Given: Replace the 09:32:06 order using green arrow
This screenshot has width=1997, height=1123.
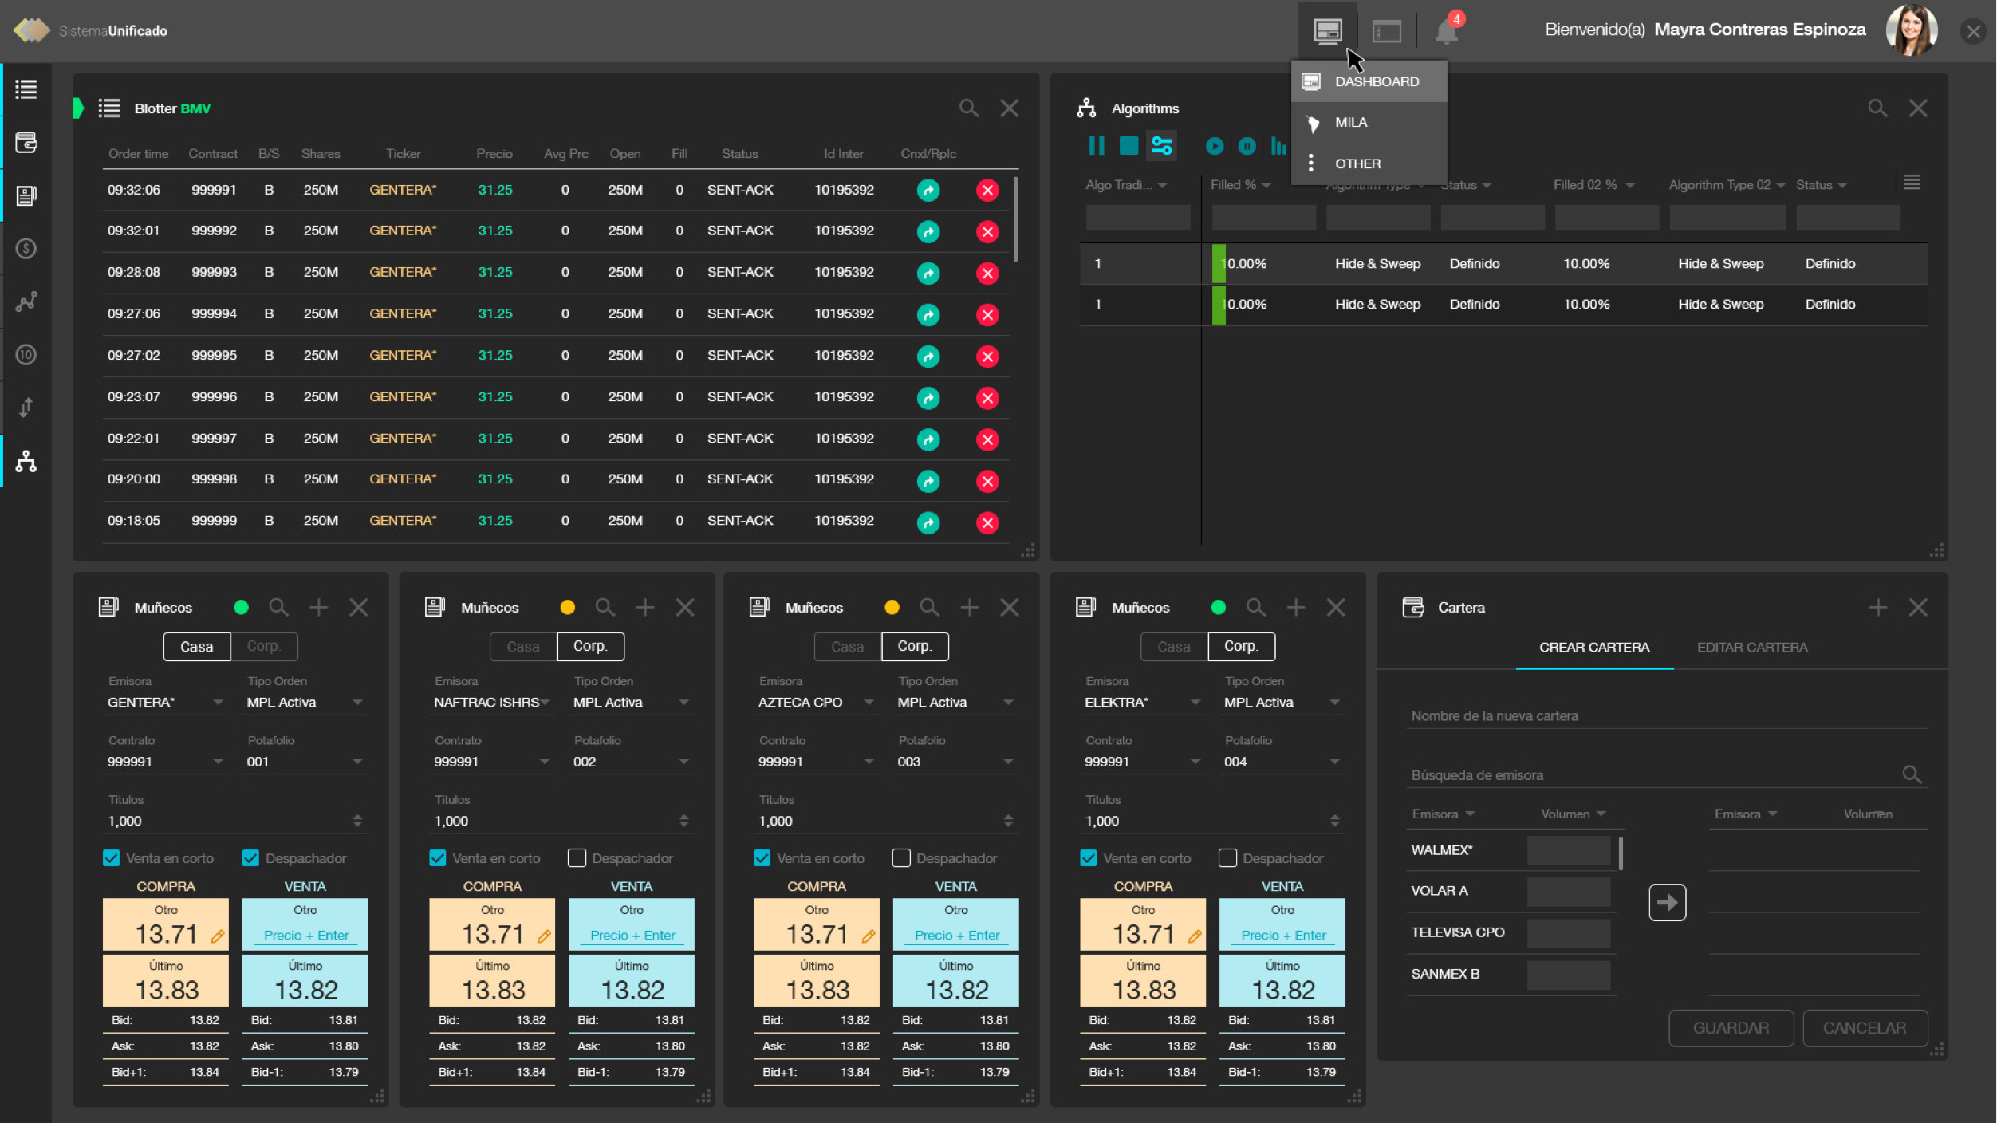Looking at the screenshot, I should tap(928, 191).
